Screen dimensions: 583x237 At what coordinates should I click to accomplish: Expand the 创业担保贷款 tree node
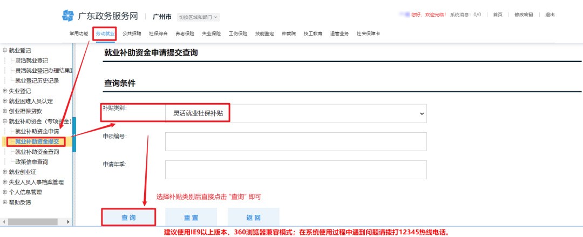(x=5, y=111)
